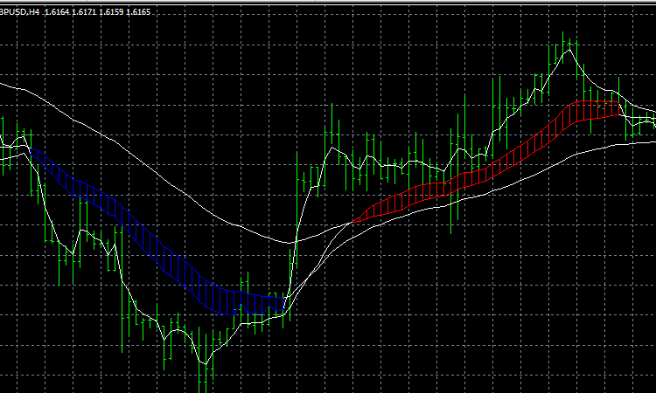
Task: Click the 1.6165 close price value
Action: coord(138,12)
